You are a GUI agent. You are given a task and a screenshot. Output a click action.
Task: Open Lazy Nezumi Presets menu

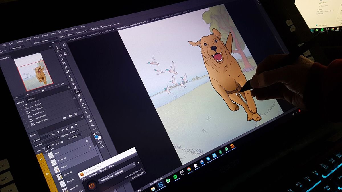pos(103,170)
